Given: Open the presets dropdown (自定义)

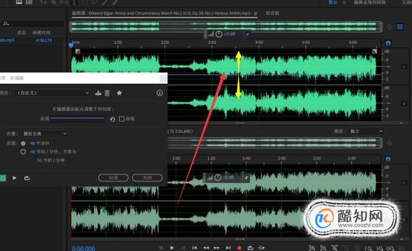Looking at the screenshot, I should point(53,93).
